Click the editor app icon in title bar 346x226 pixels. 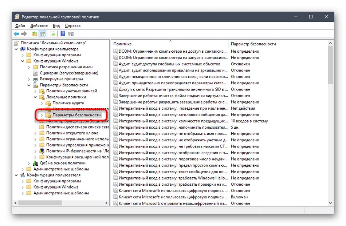click(x=17, y=17)
